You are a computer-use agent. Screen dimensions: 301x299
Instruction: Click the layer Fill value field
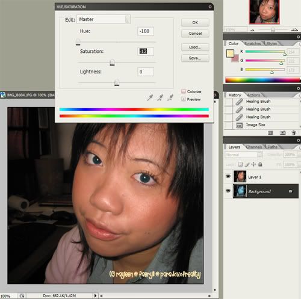coord(290,165)
